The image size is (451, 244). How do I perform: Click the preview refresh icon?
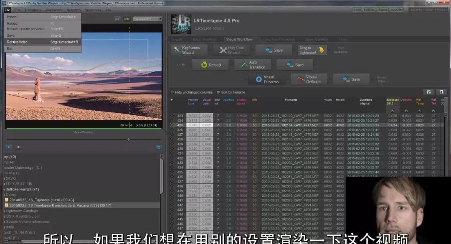[159, 147]
